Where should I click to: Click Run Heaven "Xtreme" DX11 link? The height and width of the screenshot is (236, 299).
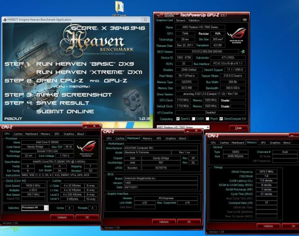click(x=89, y=72)
